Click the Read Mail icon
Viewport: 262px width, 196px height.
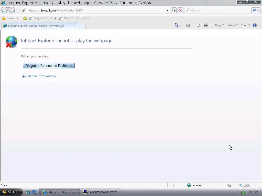point(199,25)
